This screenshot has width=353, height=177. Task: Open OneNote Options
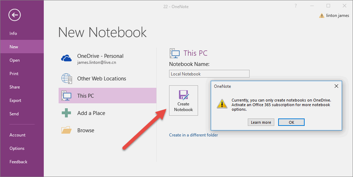click(x=17, y=148)
